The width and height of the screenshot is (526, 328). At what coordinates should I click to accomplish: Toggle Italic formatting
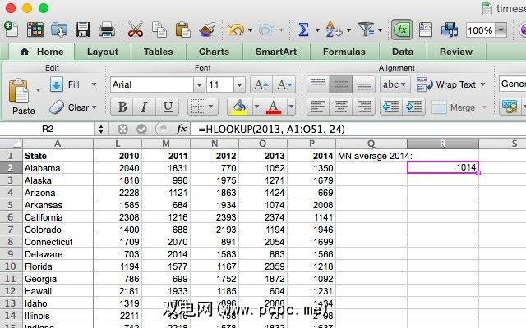click(x=145, y=107)
